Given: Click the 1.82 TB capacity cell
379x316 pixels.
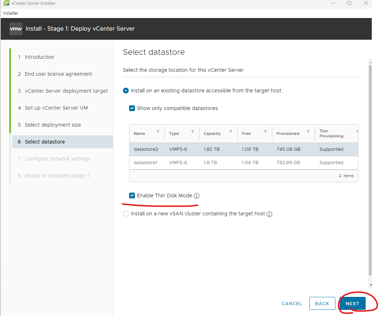Looking at the screenshot, I should pos(211,149).
